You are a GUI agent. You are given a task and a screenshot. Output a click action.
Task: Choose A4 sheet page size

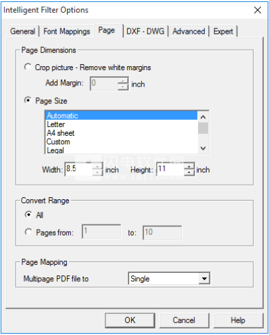point(121,133)
